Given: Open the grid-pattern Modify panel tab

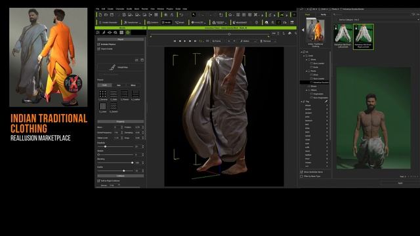Looking at the screenshot, I should pyautogui.click(x=121, y=33).
